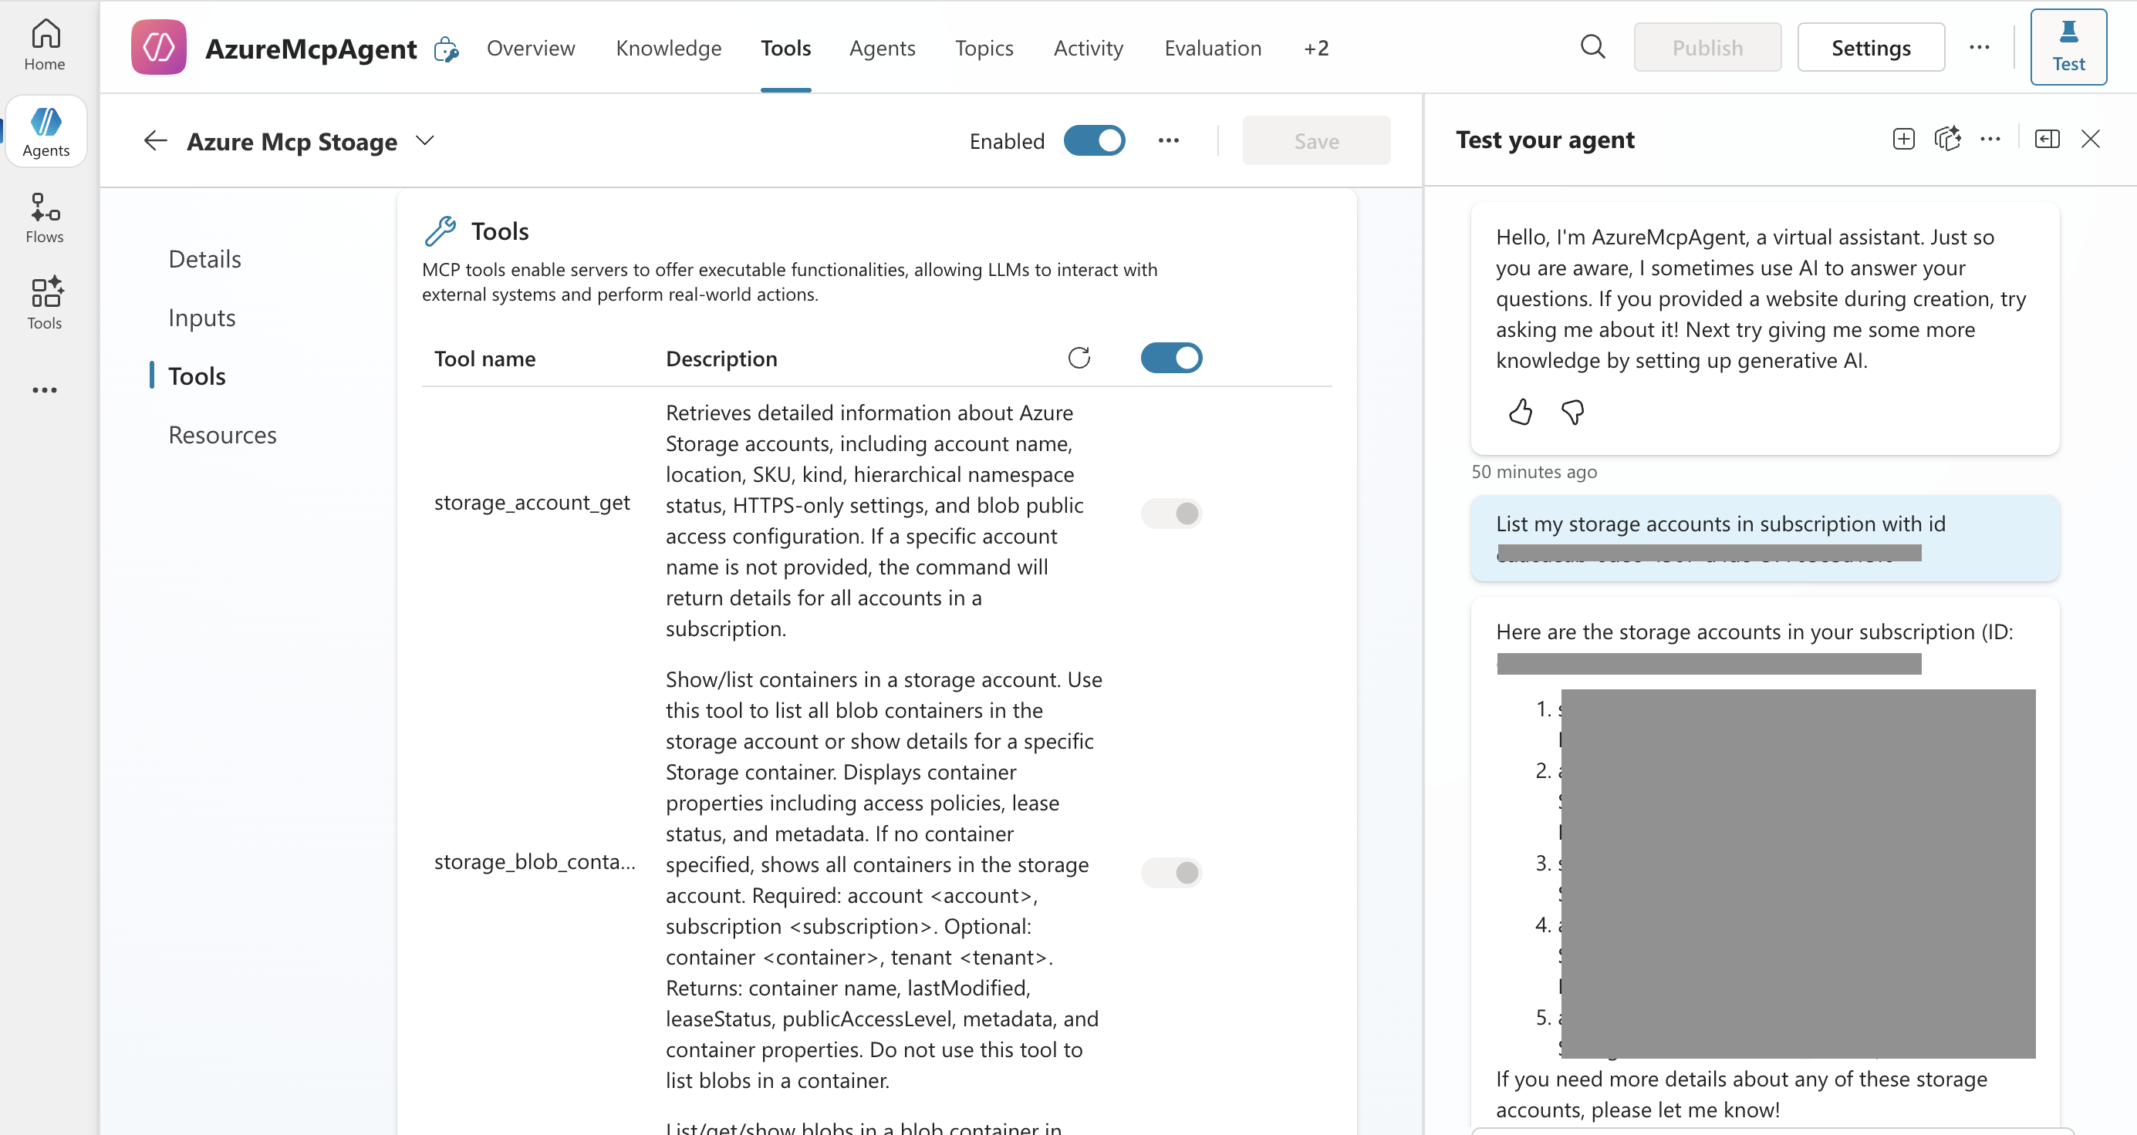Select the Agents icon in the left sidebar
Screen dimensions: 2137x1135
pos(46,130)
